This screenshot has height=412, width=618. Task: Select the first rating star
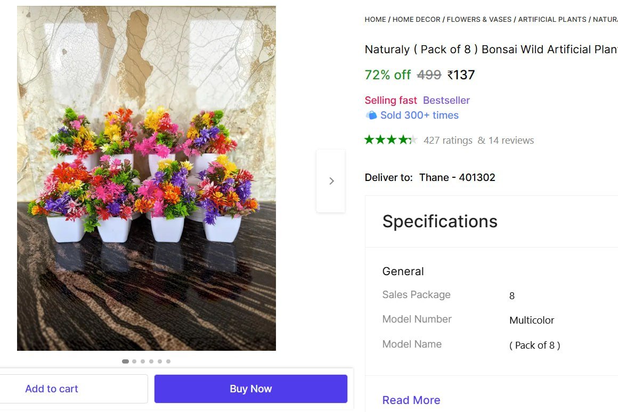(x=368, y=139)
